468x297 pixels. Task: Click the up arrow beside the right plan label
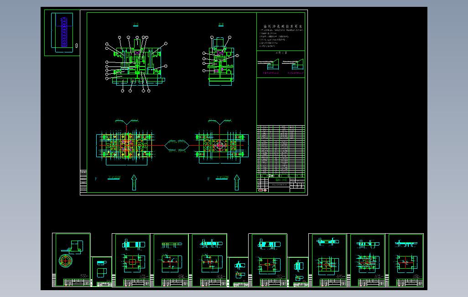click(237, 182)
